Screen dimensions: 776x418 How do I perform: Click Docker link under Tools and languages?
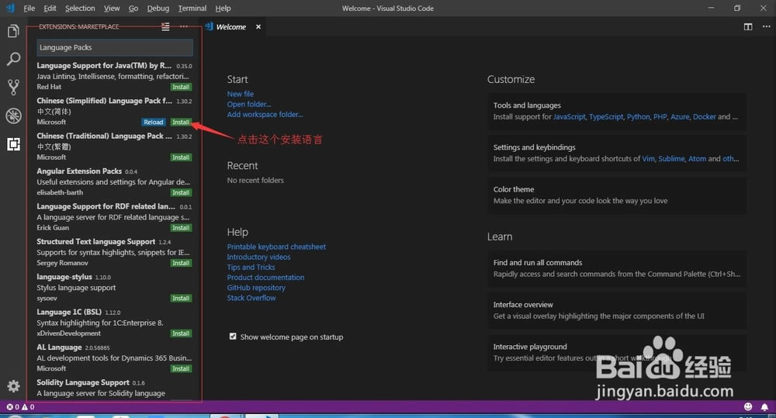705,117
